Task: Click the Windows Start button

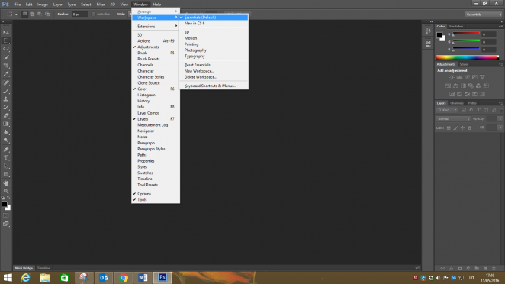Action: (8, 278)
